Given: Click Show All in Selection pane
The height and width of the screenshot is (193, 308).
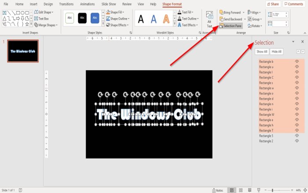Looking at the screenshot, I should pos(262,51).
